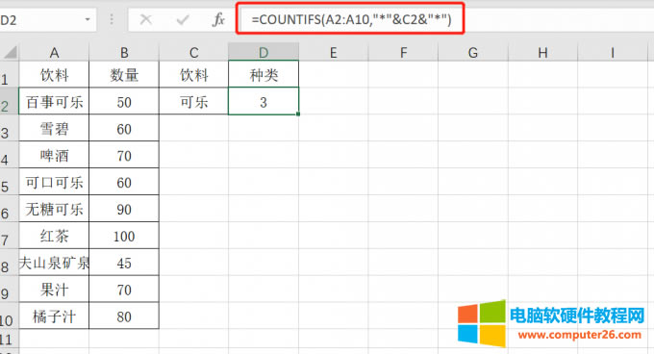Open the Insert Function fx button

coord(218,19)
